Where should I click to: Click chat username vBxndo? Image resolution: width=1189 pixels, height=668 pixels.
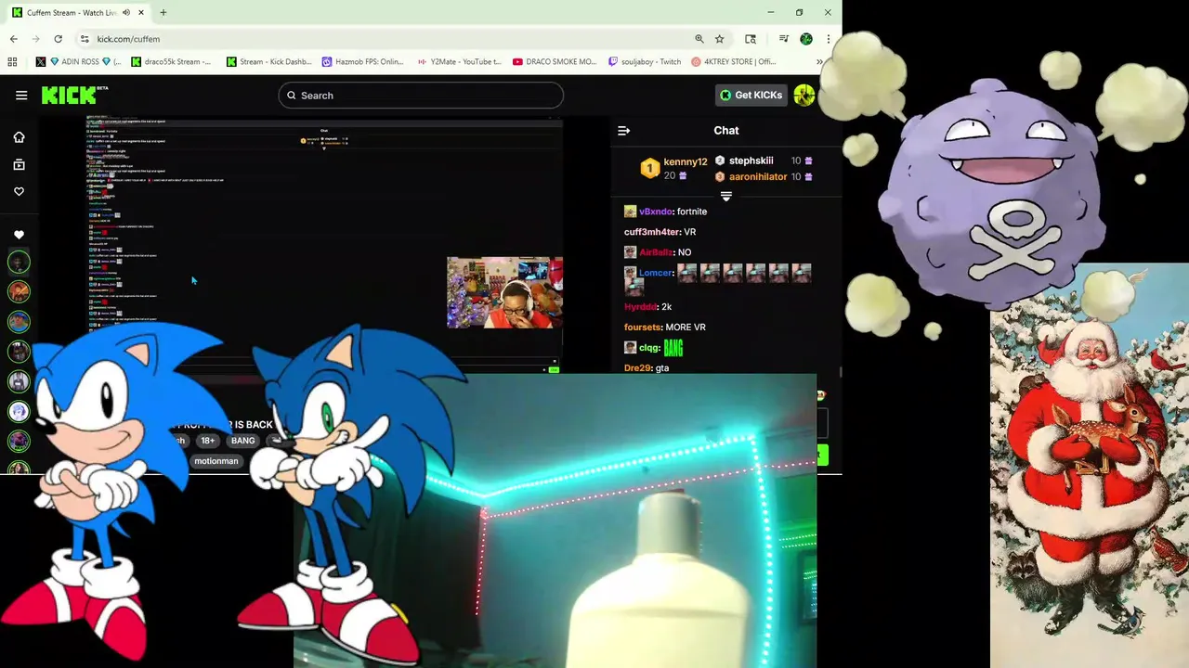[x=655, y=212]
